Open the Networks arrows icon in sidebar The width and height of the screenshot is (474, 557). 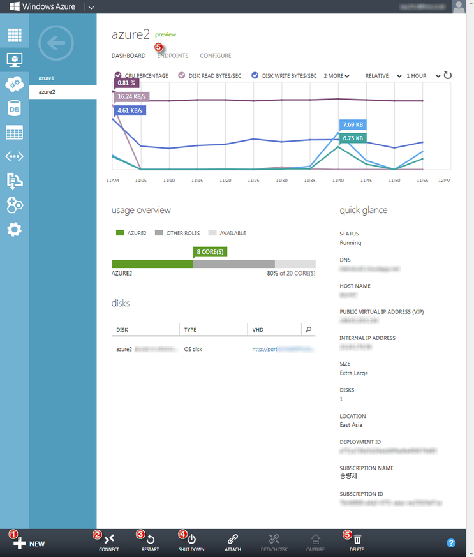click(15, 156)
